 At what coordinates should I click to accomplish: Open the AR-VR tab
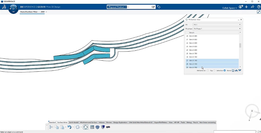[177, 122]
